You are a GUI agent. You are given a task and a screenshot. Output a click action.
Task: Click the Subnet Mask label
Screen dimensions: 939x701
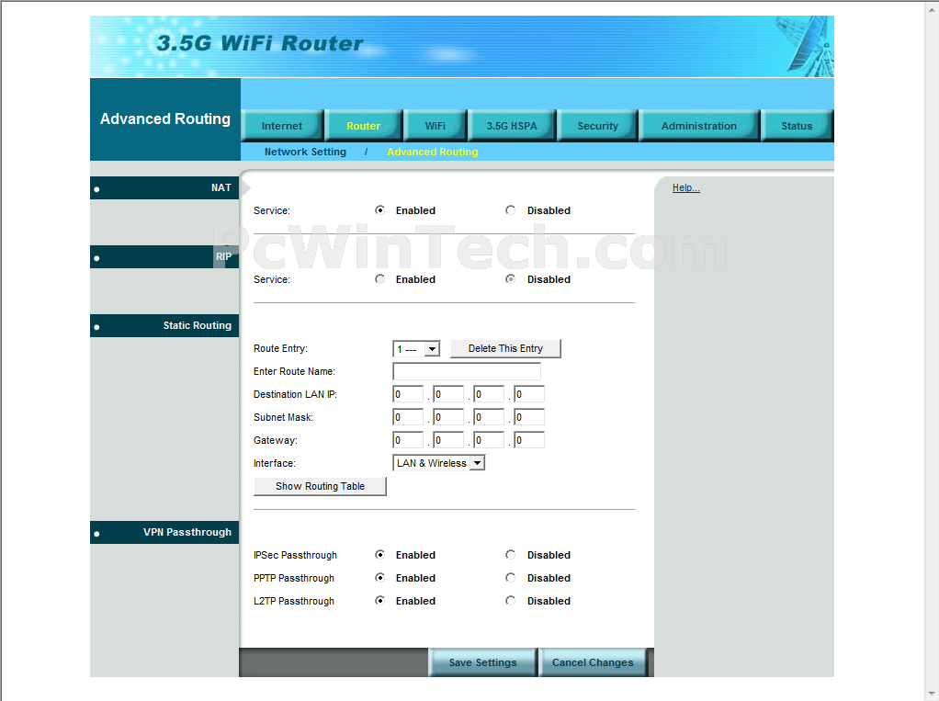coord(283,417)
